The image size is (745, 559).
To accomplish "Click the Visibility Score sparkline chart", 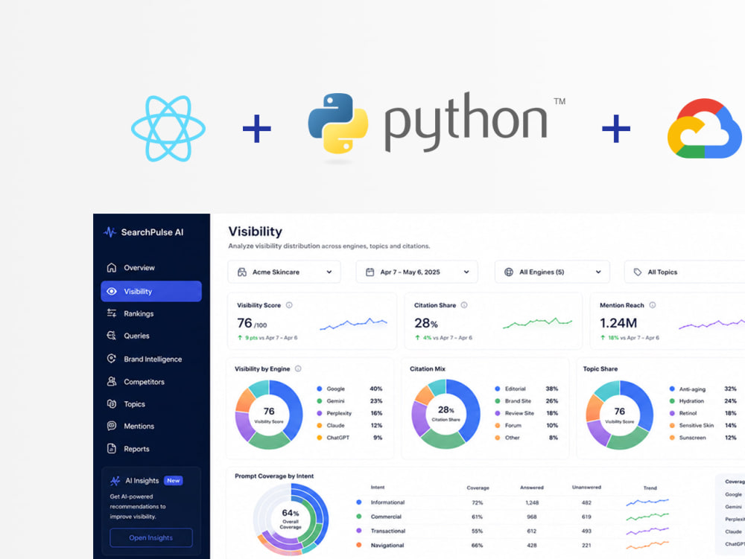I will pyautogui.click(x=353, y=324).
